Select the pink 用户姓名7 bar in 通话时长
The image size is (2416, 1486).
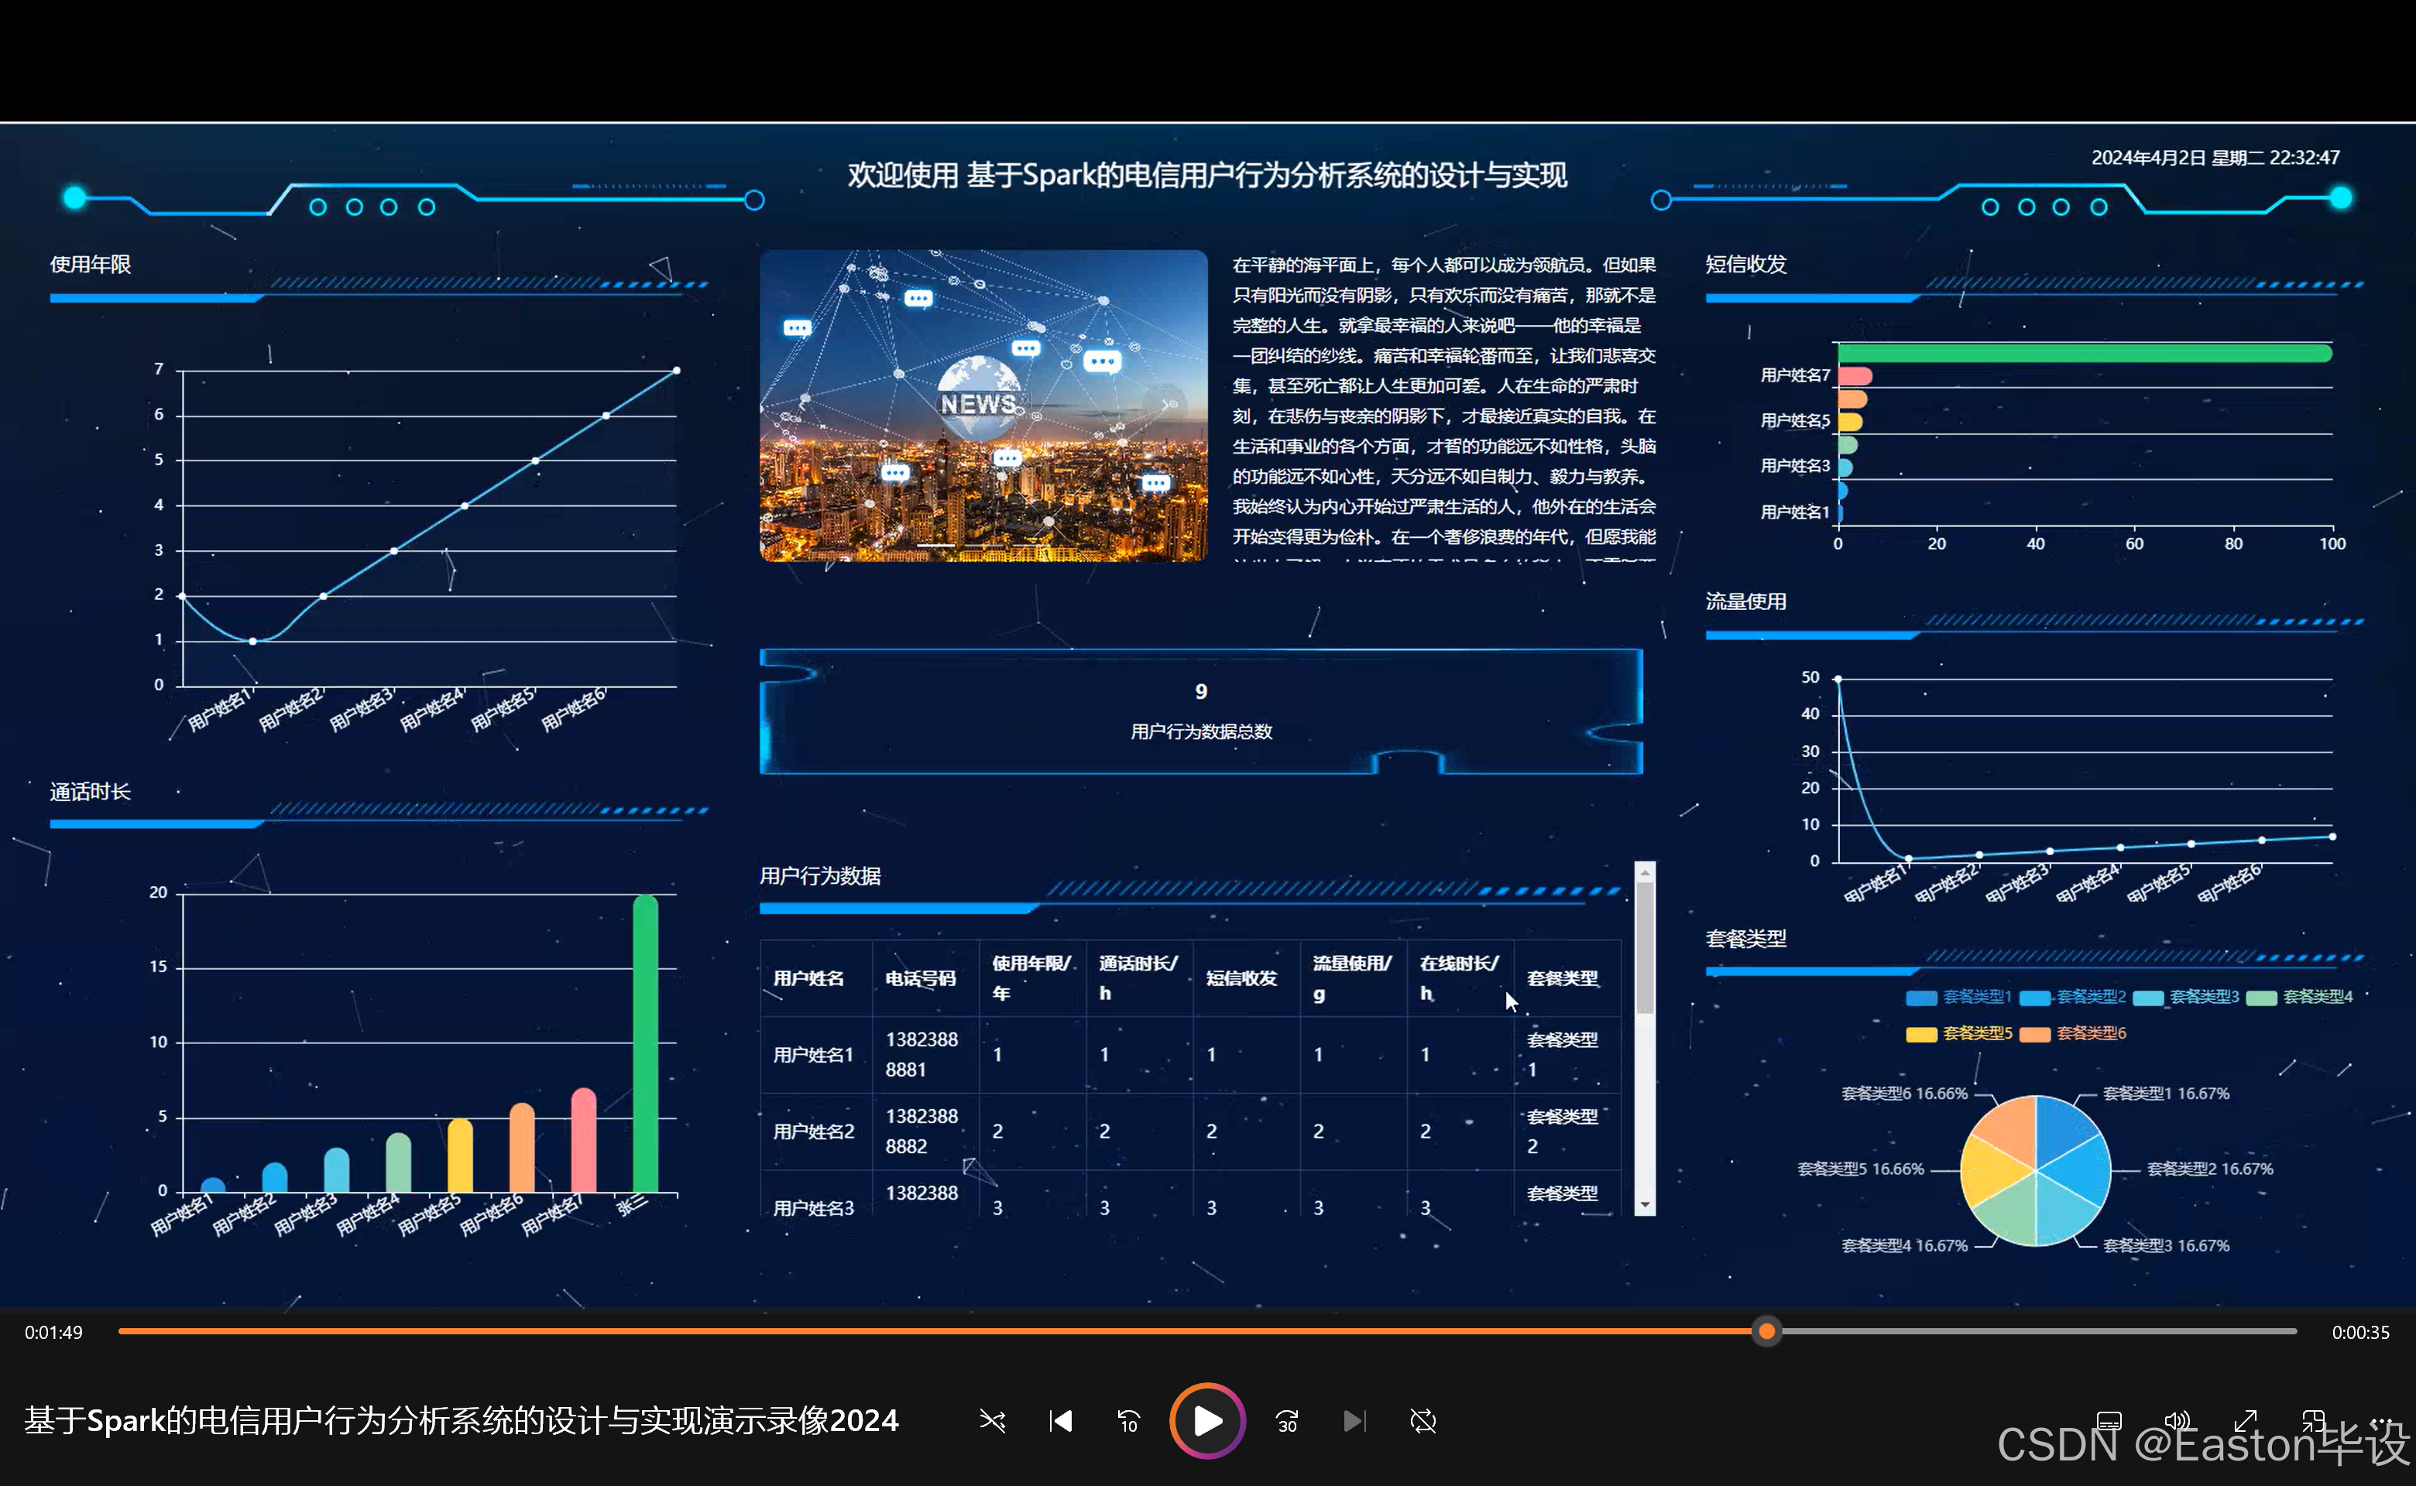pos(583,1140)
